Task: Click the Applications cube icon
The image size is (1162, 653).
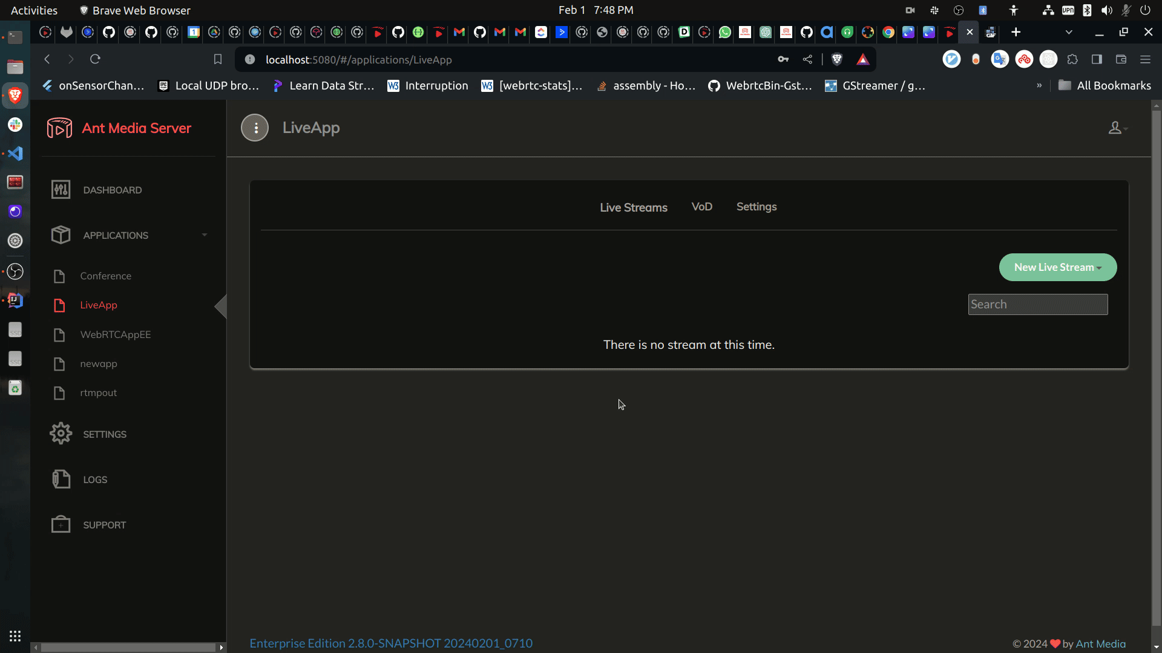Action: [x=61, y=235]
